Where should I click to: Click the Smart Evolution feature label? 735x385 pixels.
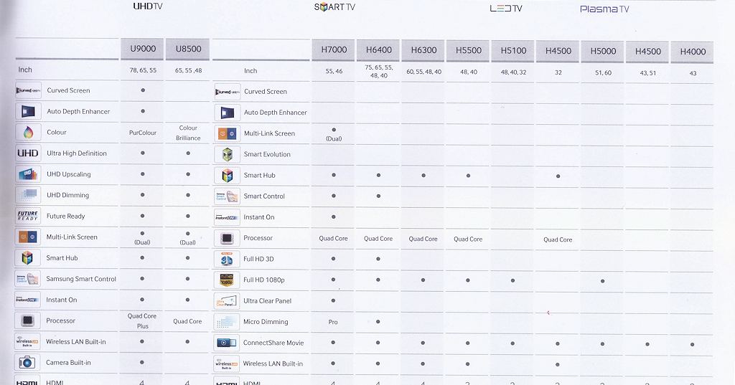tap(267, 154)
